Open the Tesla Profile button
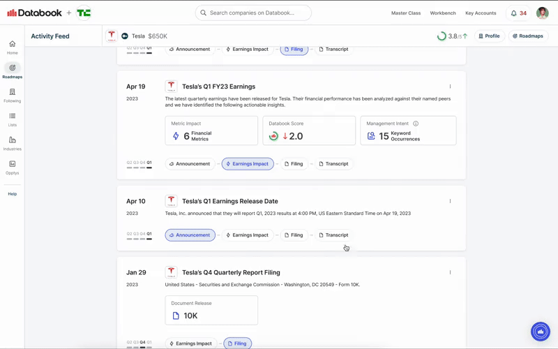 point(490,36)
